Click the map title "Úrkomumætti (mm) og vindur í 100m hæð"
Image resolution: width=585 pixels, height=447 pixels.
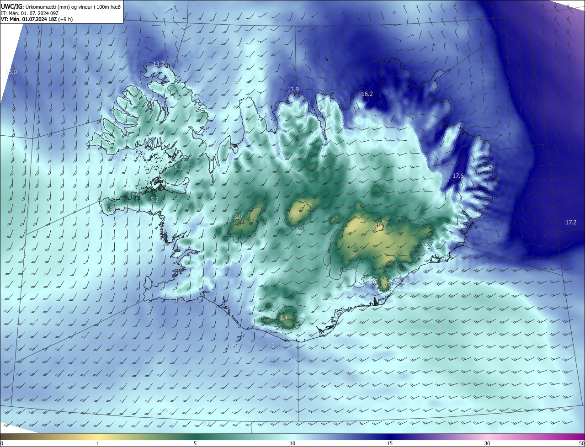(x=73, y=6)
